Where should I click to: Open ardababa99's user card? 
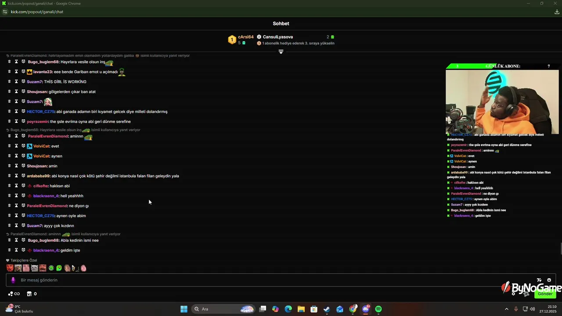coord(38,176)
